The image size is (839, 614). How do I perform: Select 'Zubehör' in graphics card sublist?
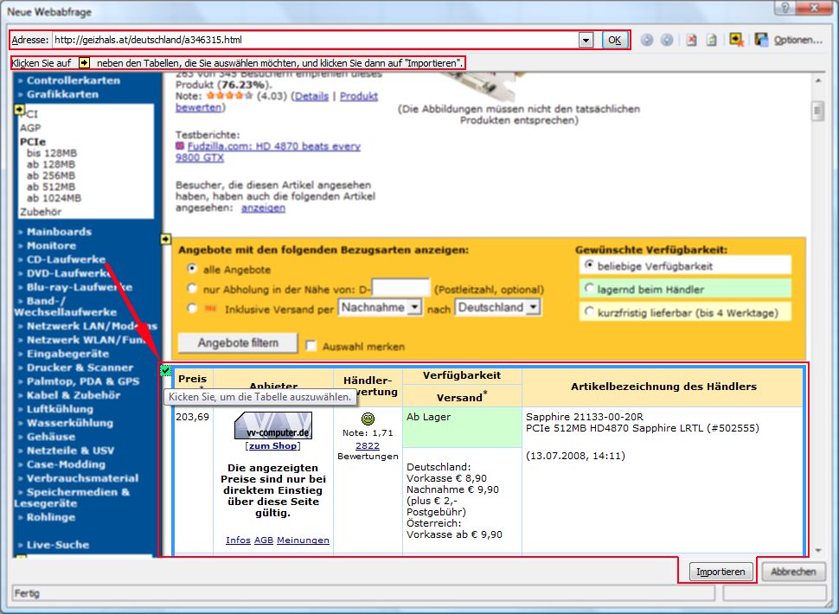coord(41,212)
